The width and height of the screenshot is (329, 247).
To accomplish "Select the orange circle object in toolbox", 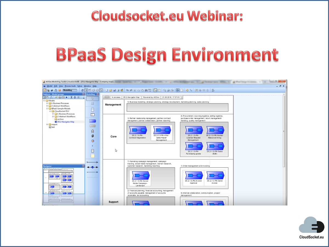I will pos(93,141).
